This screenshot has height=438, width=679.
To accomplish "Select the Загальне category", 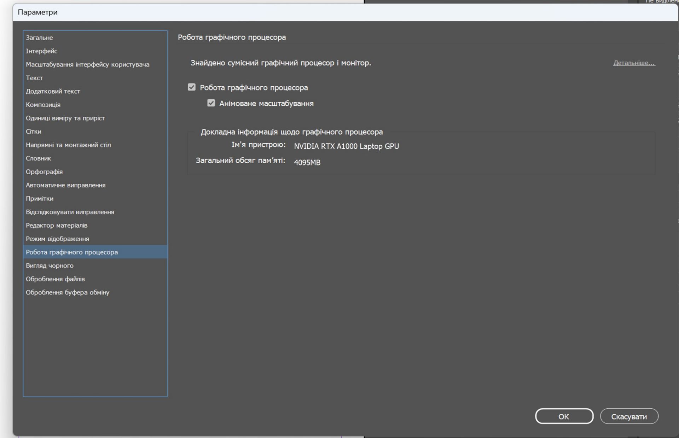I will pyautogui.click(x=39, y=37).
